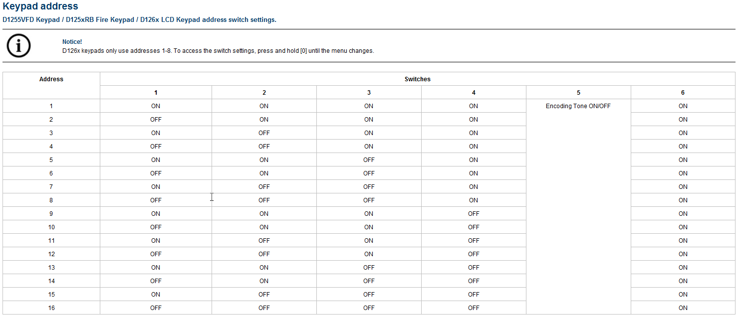739x321 pixels.
Task: Click switch 1 OFF cell for address 2
Action: point(156,120)
